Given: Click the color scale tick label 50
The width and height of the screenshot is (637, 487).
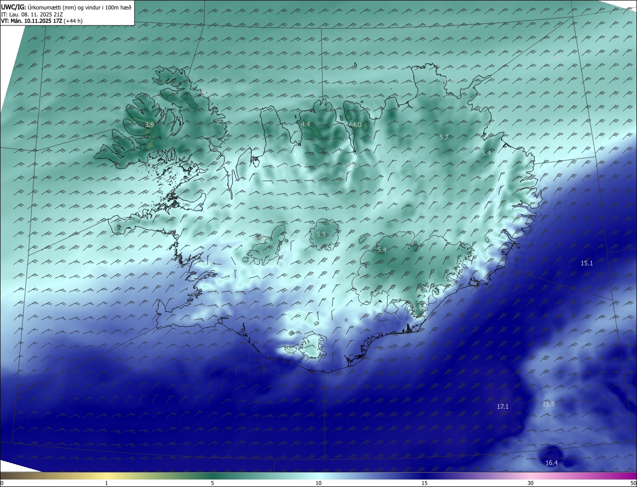Looking at the screenshot, I should (633, 483).
